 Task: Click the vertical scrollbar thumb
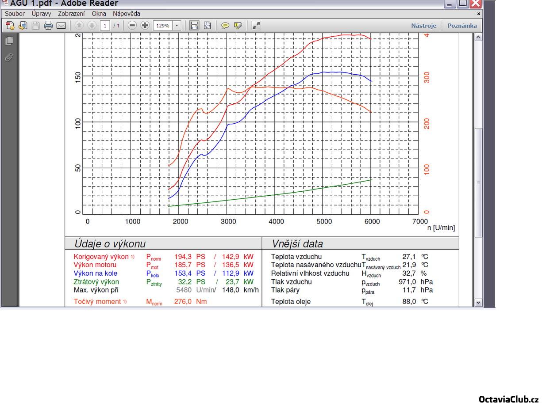[x=478, y=182]
